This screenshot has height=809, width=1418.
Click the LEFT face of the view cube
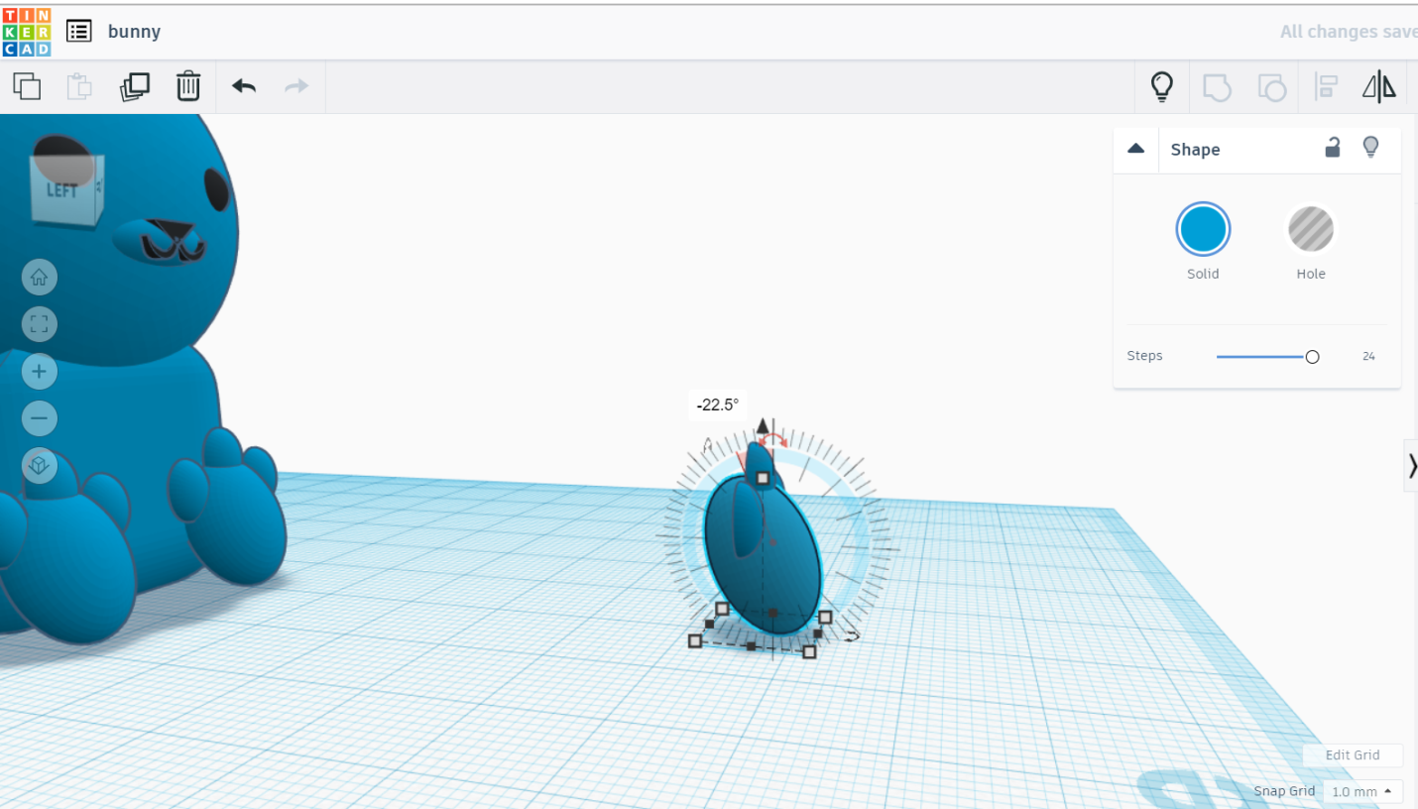(62, 189)
